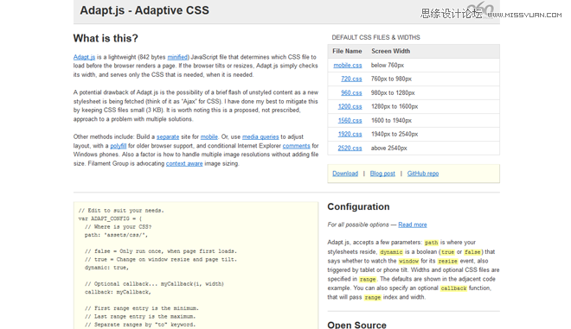
Task: Click the highlighted 'dynamic' keyword
Action: [x=391, y=252]
